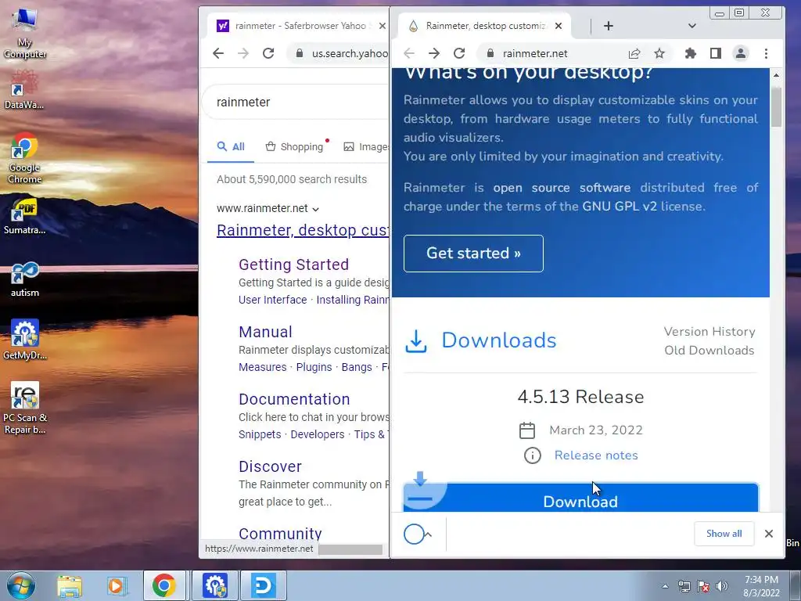
Task: Open the GetMyDr... desktop shortcut
Action: 24,340
